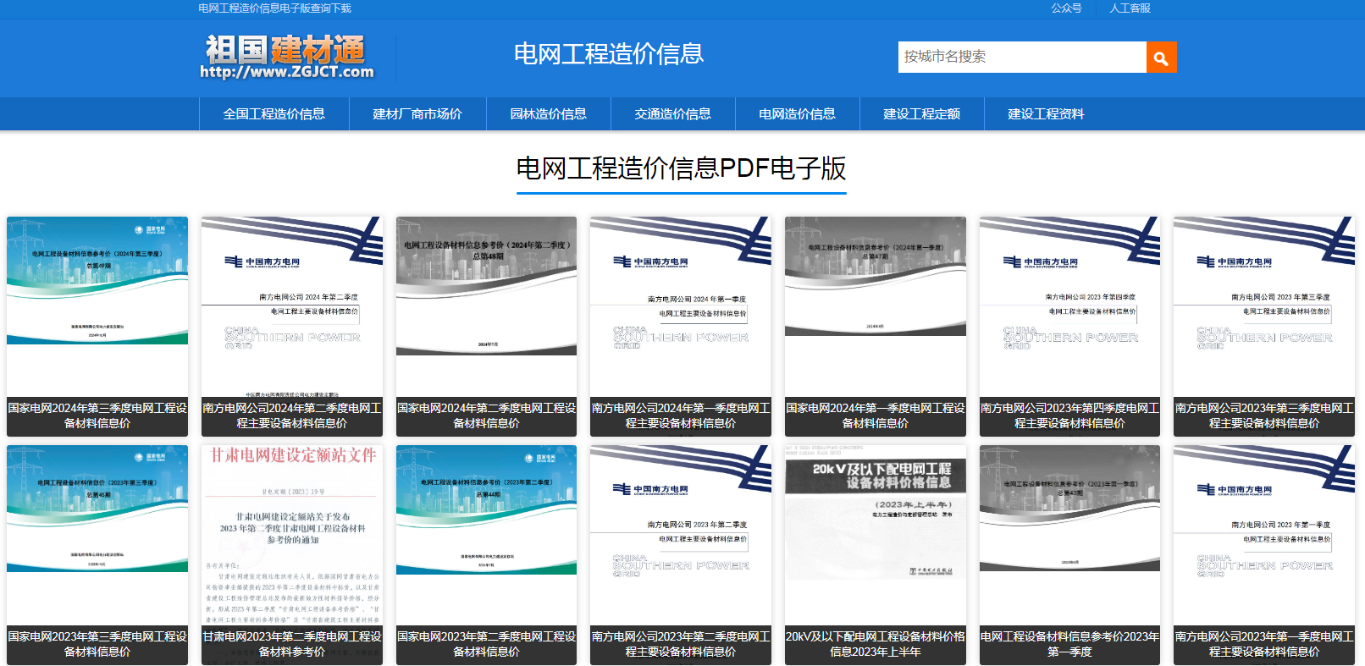Click caption 南方电网公司2023年第四季度电网工程主要设备材料信息价

1069,416
